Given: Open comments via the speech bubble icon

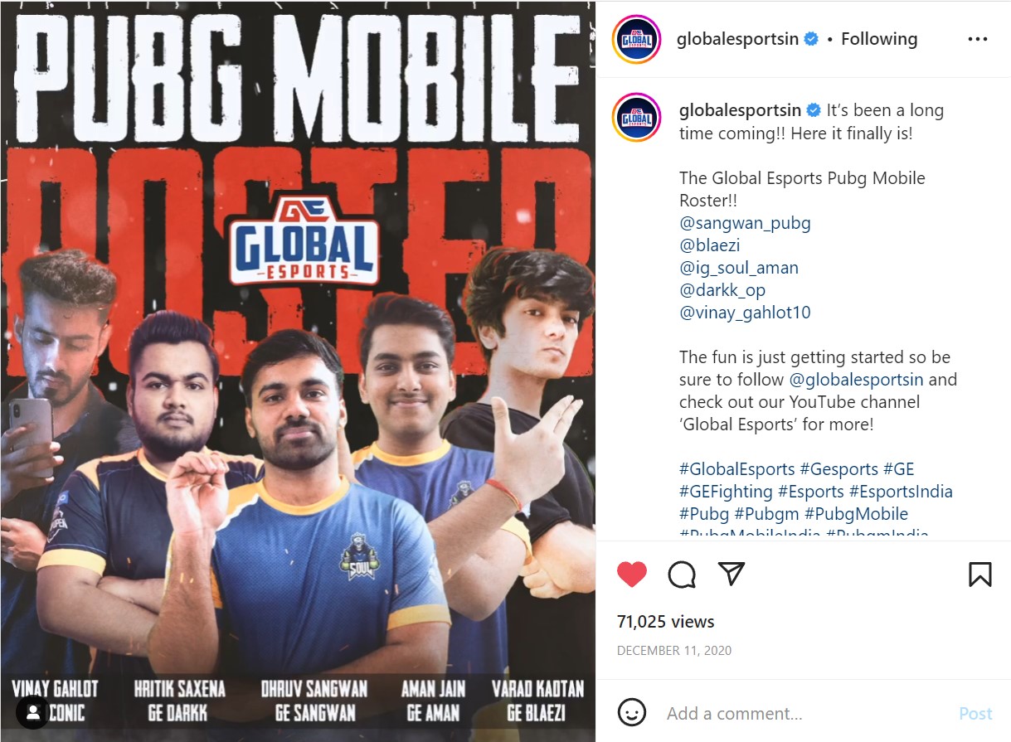Looking at the screenshot, I should click(x=682, y=574).
